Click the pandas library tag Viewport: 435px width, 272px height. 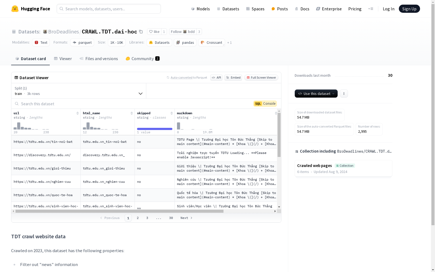(x=185, y=42)
